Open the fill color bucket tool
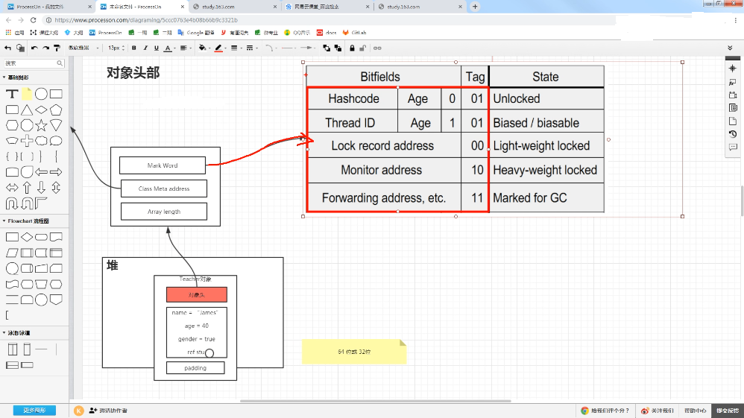Screen dimensions: 744x418 [204, 48]
